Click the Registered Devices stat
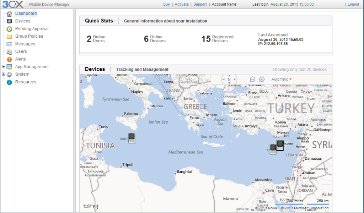 pyautogui.click(x=217, y=39)
